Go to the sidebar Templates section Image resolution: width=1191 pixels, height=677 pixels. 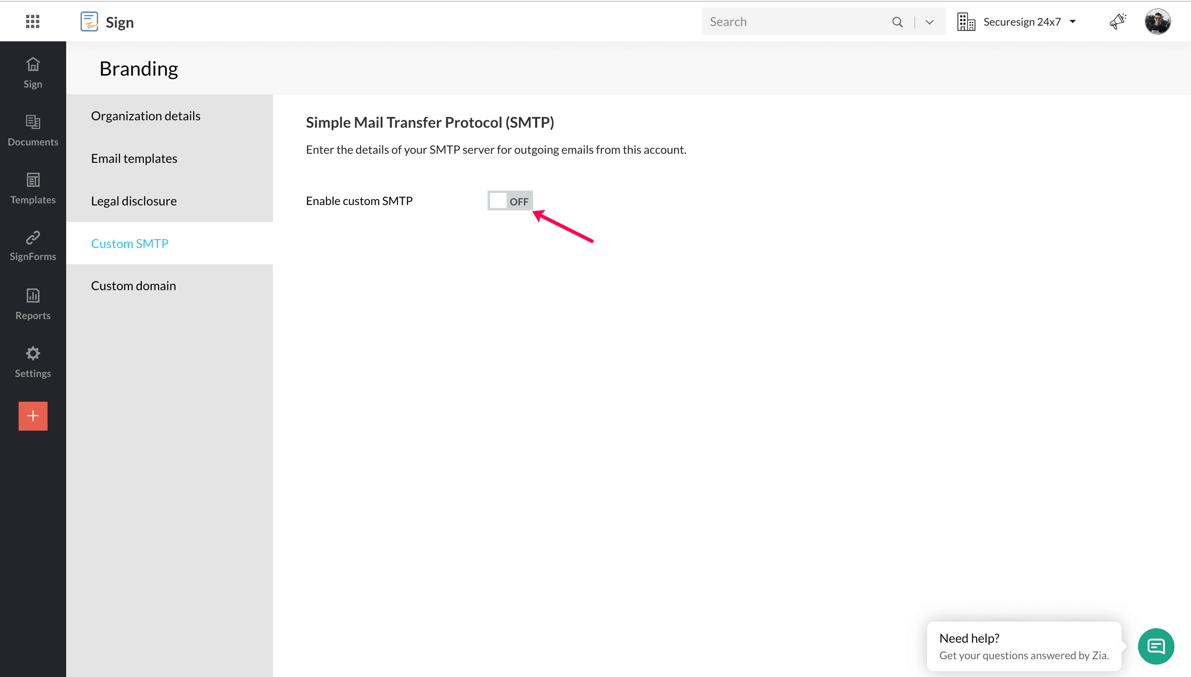33,188
